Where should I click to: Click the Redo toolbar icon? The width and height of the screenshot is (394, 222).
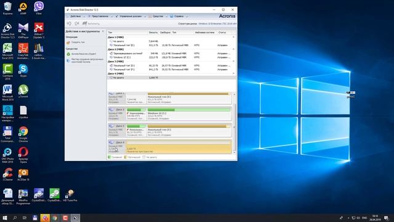click(x=77, y=23)
